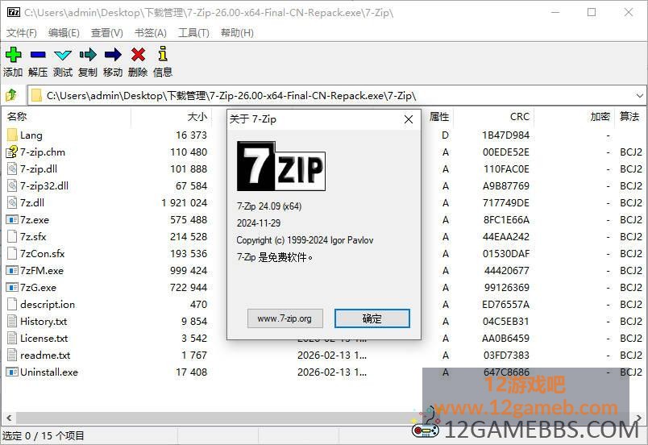Click the Delete (删除) red X icon

pos(138,54)
